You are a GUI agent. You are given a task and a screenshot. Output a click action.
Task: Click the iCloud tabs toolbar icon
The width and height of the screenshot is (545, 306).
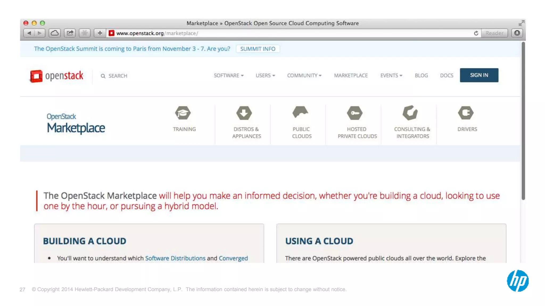[x=55, y=33]
